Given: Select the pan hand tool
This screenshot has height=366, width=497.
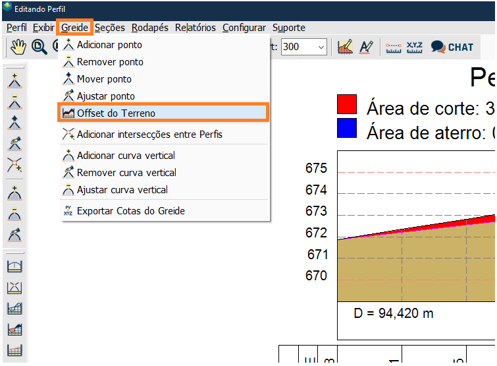Looking at the screenshot, I should (x=18, y=47).
